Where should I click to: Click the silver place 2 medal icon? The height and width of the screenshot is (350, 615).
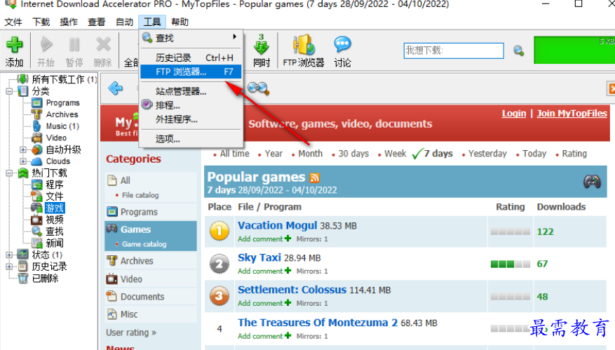(219, 264)
